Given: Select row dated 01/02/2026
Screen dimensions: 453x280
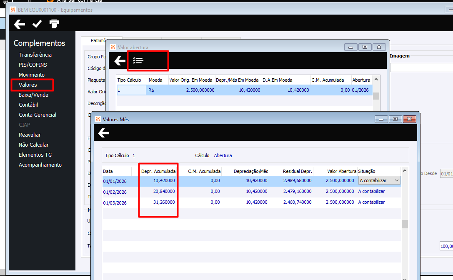Looking at the screenshot, I should [251, 192].
